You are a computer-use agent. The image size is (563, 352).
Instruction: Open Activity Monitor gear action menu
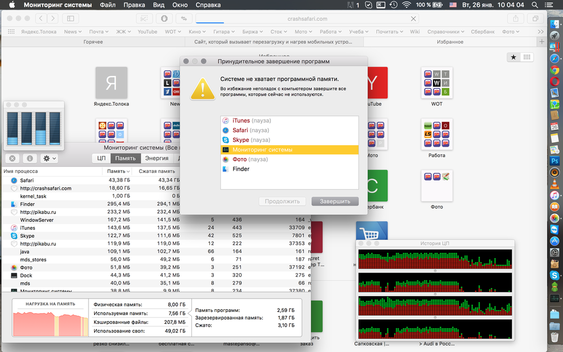pyautogui.click(x=49, y=158)
